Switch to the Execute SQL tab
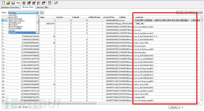204x111 pixels. tap(42, 7)
